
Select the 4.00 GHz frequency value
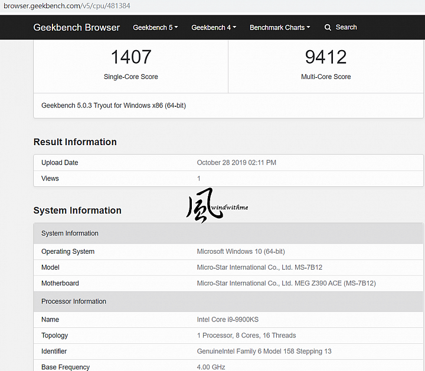click(211, 367)
